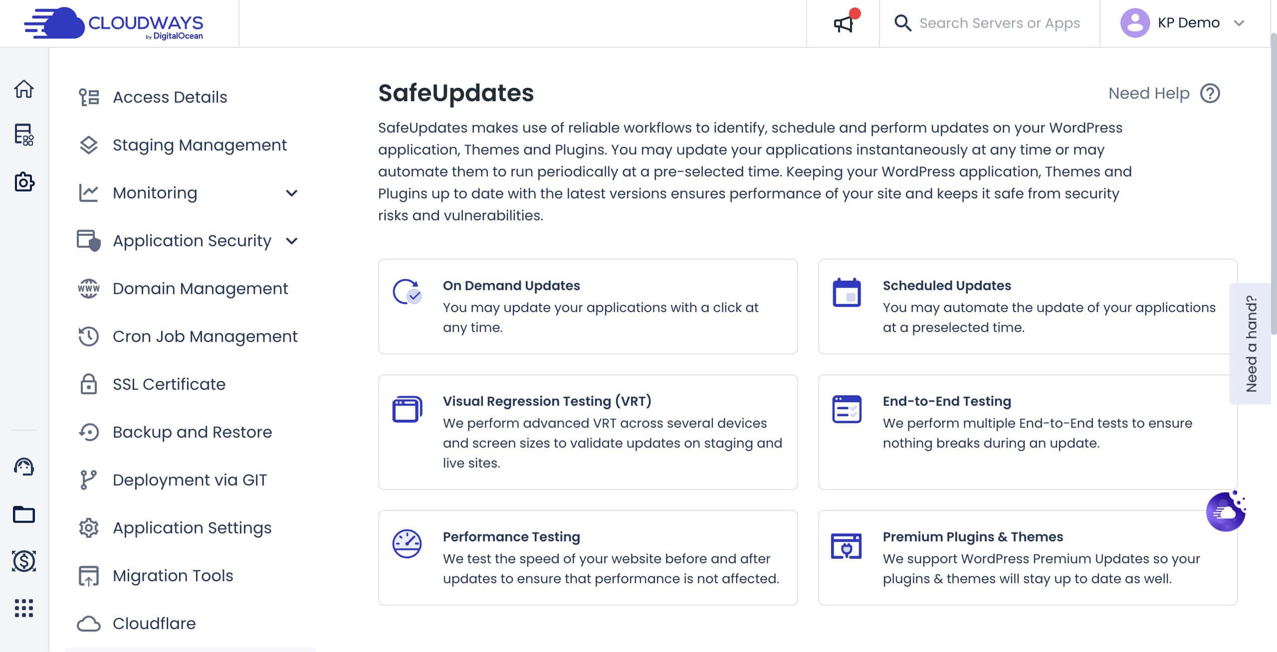Screen dimensions: 1277x652
Task: Open the megaphone announcements icon
Action: pyautogui.click(x=844, y=23)
